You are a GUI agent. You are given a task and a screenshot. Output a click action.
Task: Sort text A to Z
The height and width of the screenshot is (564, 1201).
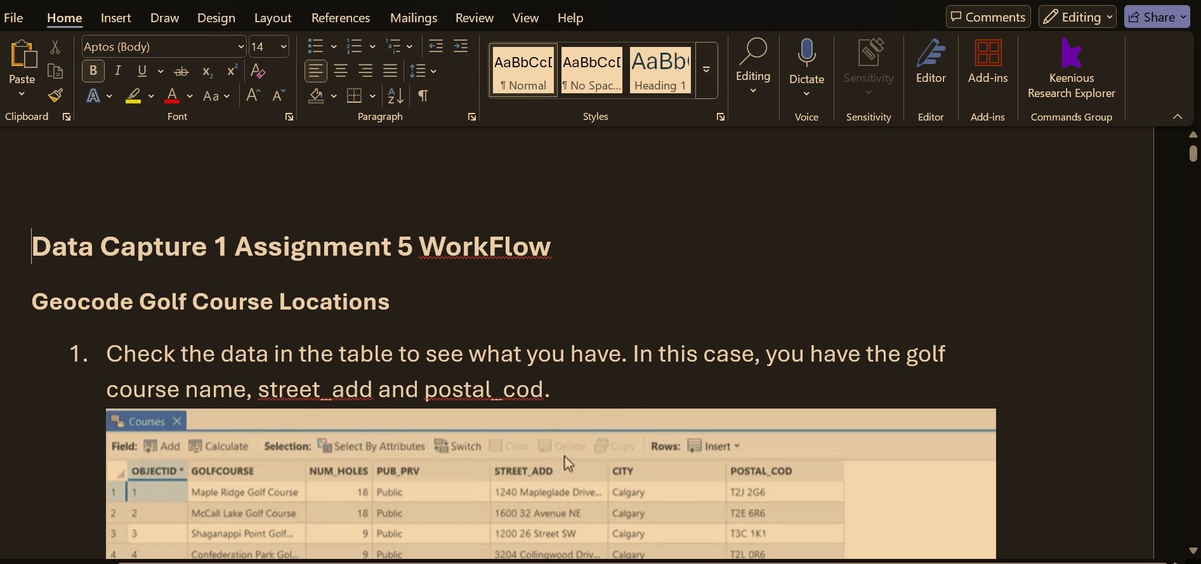tap(395, 96)
